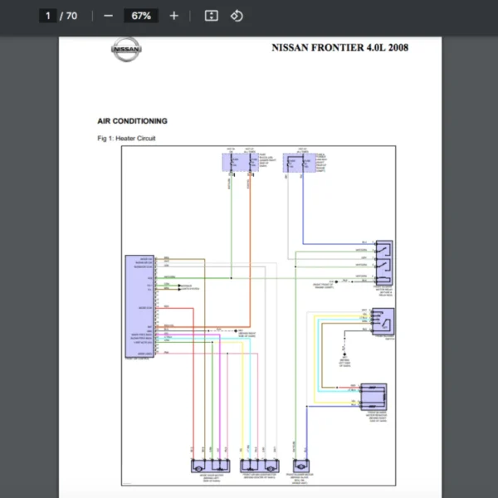498x498 pixels.
Task: Select the front blower motor relay symbol
Action: (384, 262)
